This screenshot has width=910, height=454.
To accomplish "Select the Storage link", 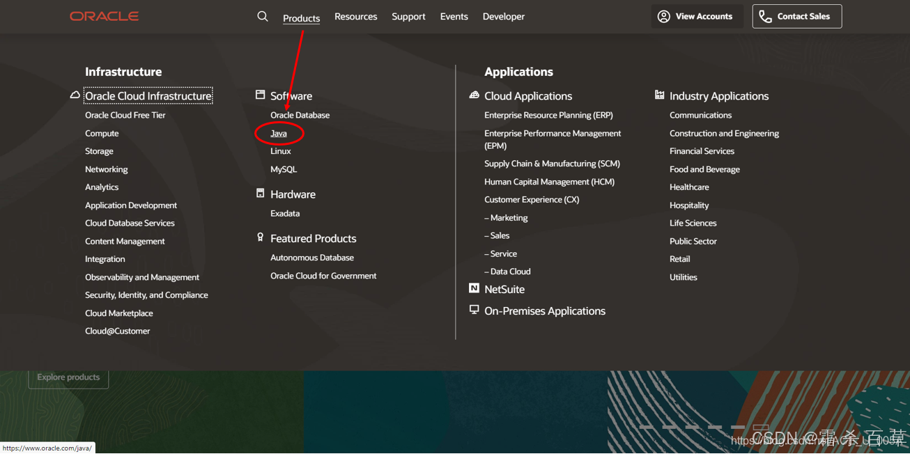I will (99, 151).
